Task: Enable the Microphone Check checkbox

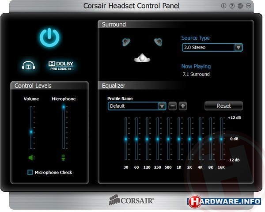Action: [x=30, y=172]
